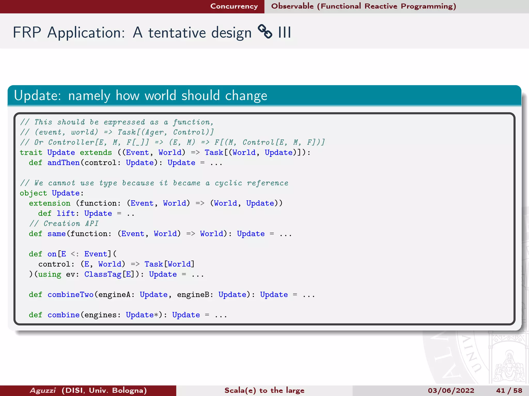Click the chain link icon in the slide title
Screen dimensions: 529x396
click(x=265, y=32)
